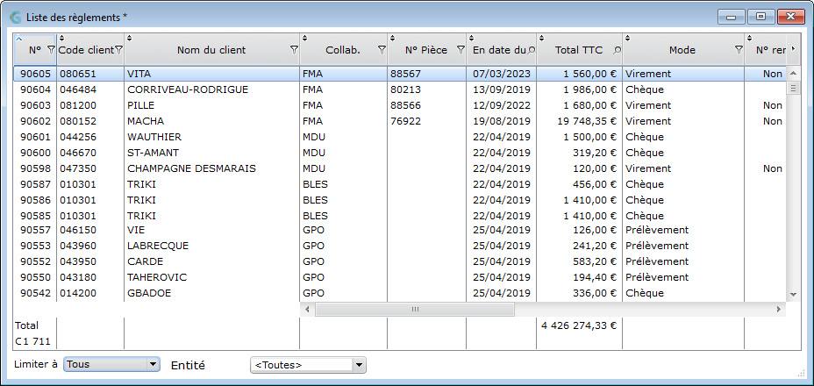Click payment number 90586
This screenshot has height=386, width=814.
pyautogui.click(x=35, y=200)
